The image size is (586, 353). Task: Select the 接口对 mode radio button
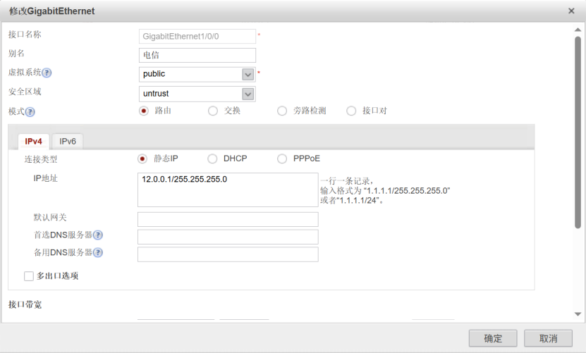click(x=351, y=111)
